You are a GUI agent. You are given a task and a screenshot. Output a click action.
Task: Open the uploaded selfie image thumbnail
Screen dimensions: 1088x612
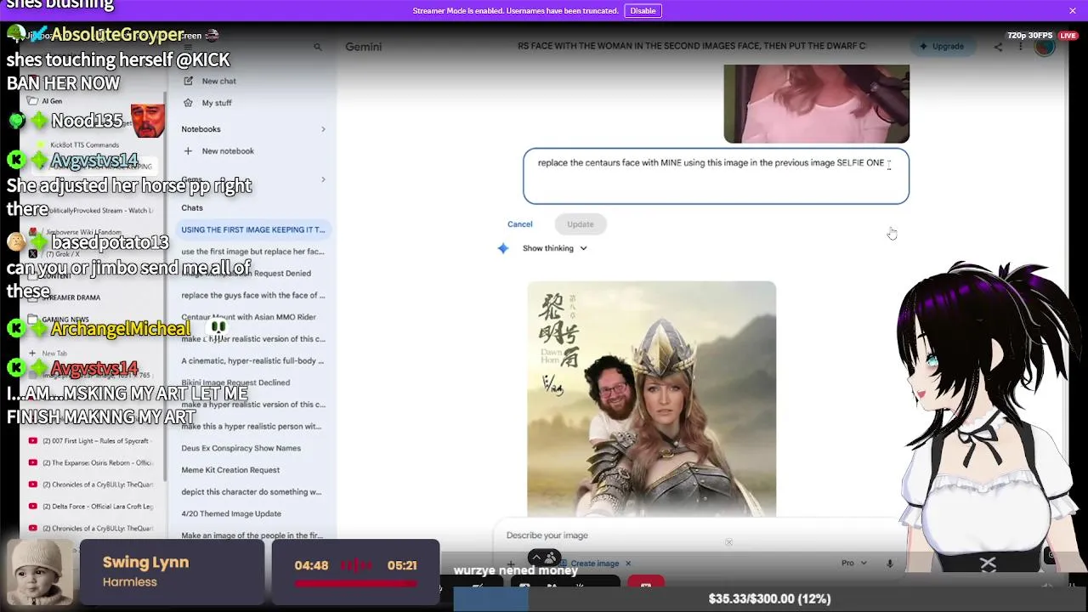tap(816, 103)
